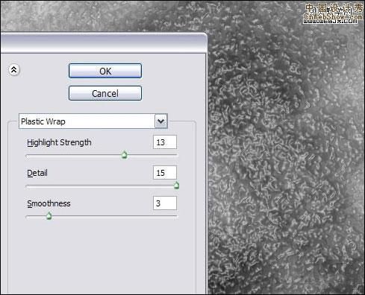Image resolution: width=365 pixels, height=295 pixels.
Task: Click the Detail slider handle
Action: coord(176,185)
